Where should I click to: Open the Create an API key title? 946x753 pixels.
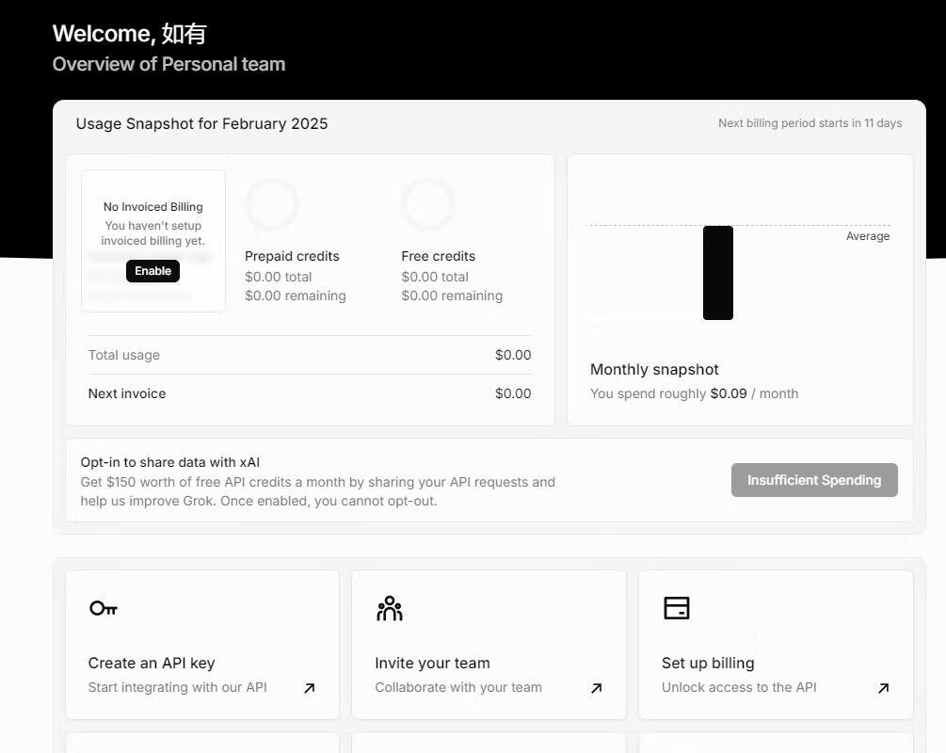tap(152, 663)
